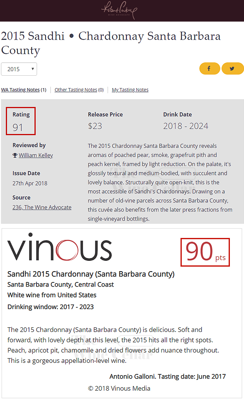The image size is (244, 401).
Task: Open reviewer William Kelley's profile link
Action: (x=36, y=155)
